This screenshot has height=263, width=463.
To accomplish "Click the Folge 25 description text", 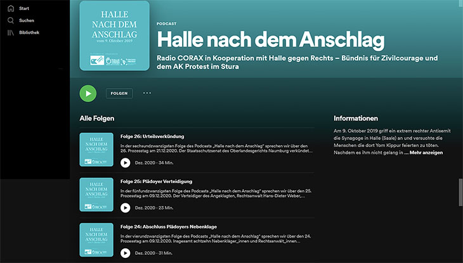I will coord(216,193).
